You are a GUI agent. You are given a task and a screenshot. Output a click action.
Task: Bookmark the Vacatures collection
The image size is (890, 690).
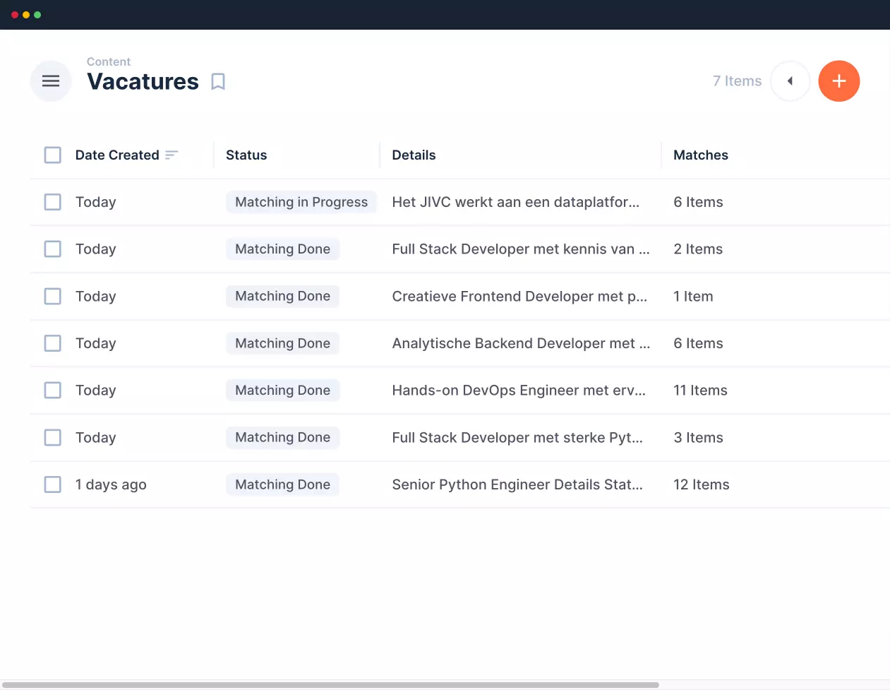(218, 82)
